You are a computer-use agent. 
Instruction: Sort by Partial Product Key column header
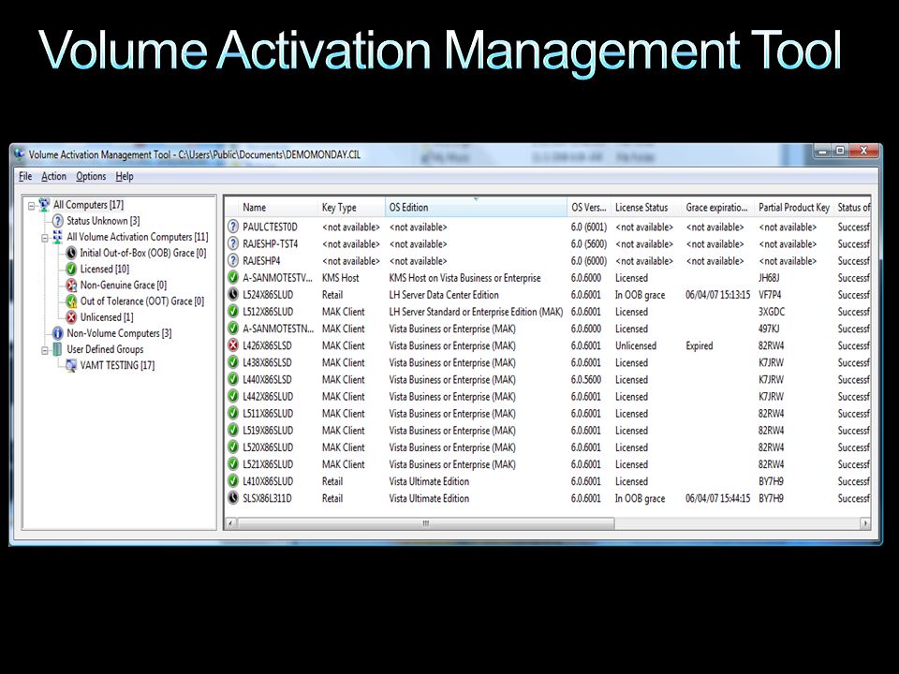[794, 208]
